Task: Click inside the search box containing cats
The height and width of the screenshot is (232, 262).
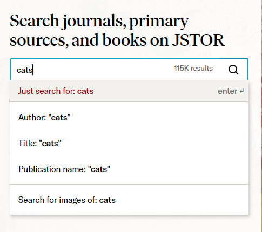Action: point(129,70)
